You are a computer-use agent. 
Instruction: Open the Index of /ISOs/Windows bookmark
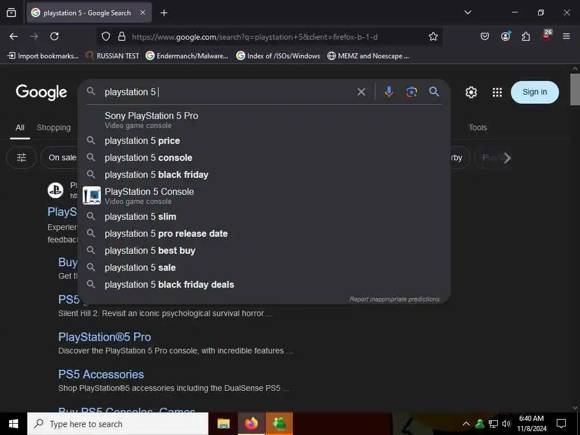tap(278, 56)
